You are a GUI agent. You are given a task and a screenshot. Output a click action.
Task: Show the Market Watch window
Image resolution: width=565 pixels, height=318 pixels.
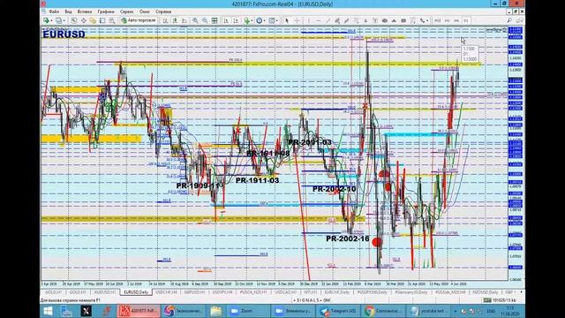tap(74, 20)
